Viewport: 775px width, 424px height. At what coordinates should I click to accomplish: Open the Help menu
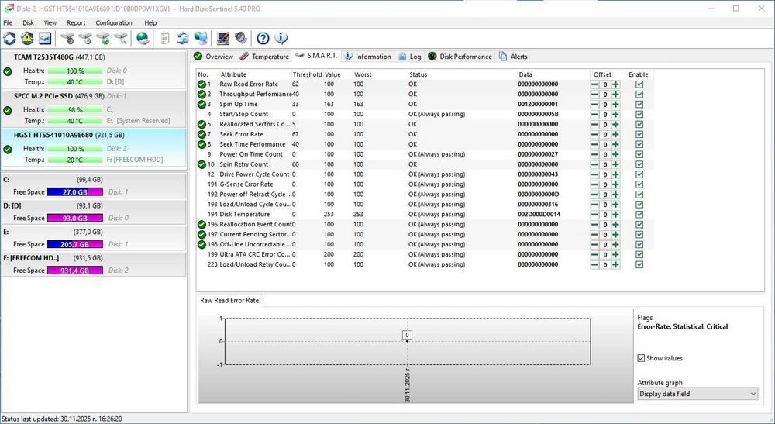click(x=150, y=22)
